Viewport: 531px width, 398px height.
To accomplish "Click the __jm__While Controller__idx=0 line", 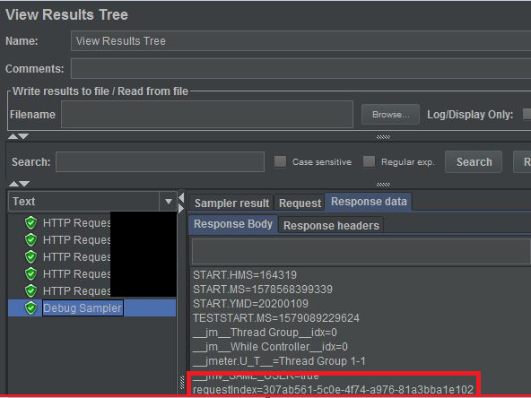I will [270, 347].
